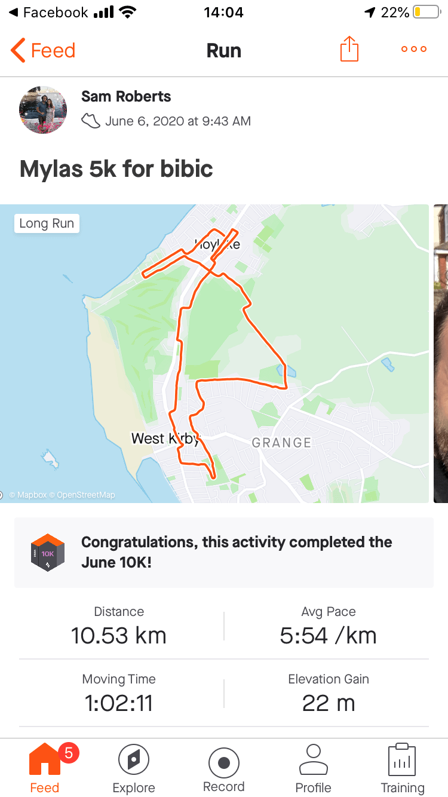Switch to the Profile tab
Screen dimensions: 448x797
[313, 768]
